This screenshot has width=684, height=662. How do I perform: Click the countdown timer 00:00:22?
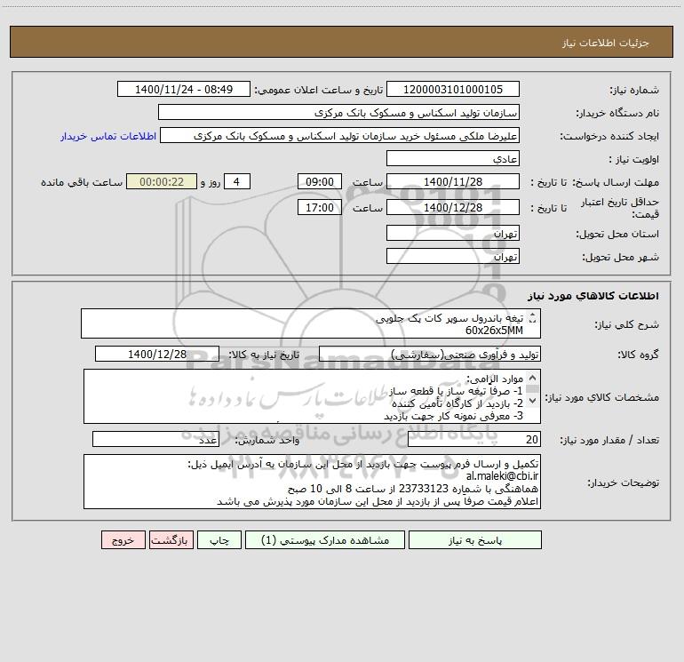pyautogui.click(x=162, y=181)
